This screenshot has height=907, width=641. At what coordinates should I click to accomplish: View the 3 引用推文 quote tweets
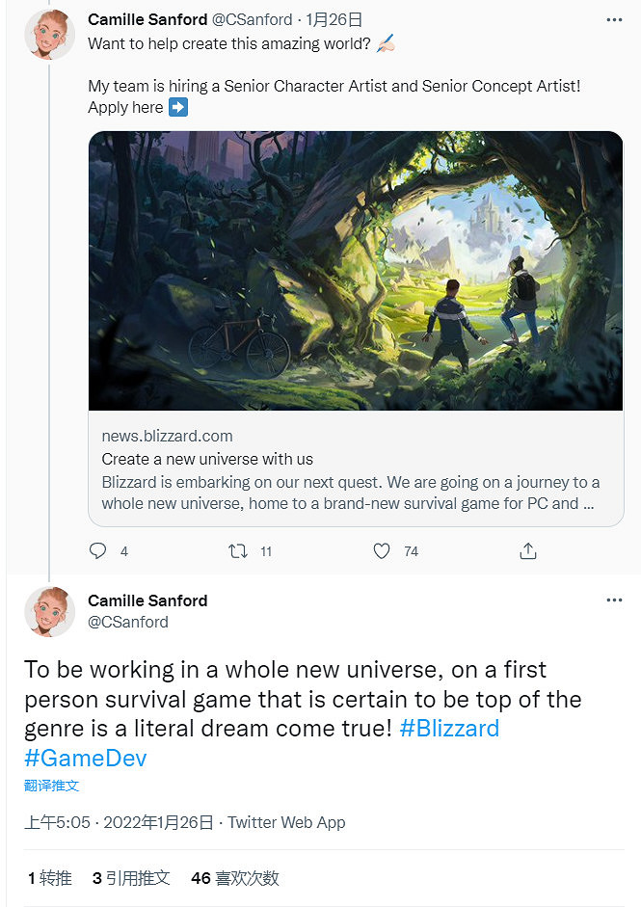point(131,878)
